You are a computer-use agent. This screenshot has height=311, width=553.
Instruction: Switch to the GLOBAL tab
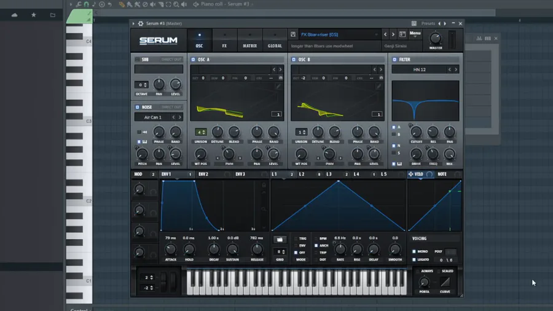[275, 40]
